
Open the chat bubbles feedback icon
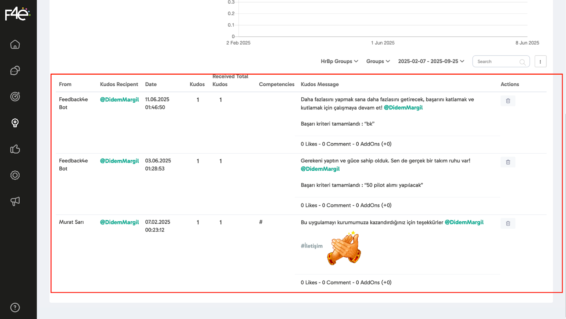click(x=15, y=70)
